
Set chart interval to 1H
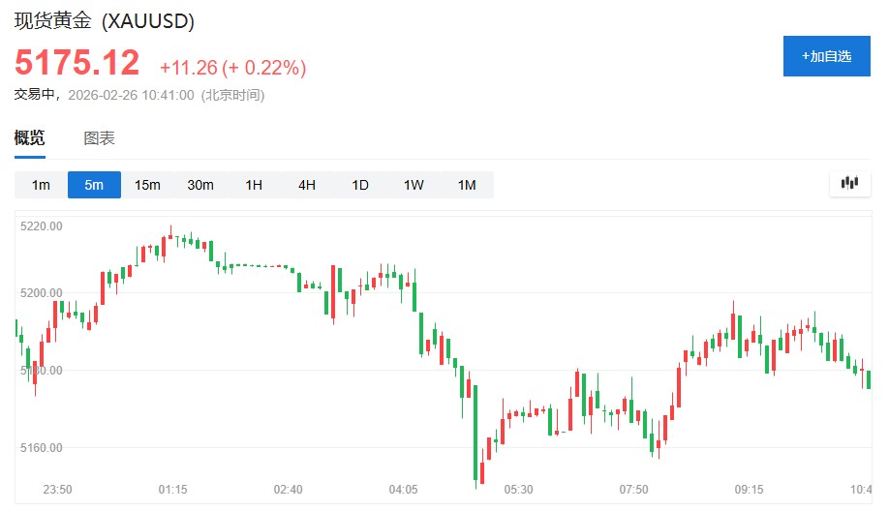[x=254, y=185]
